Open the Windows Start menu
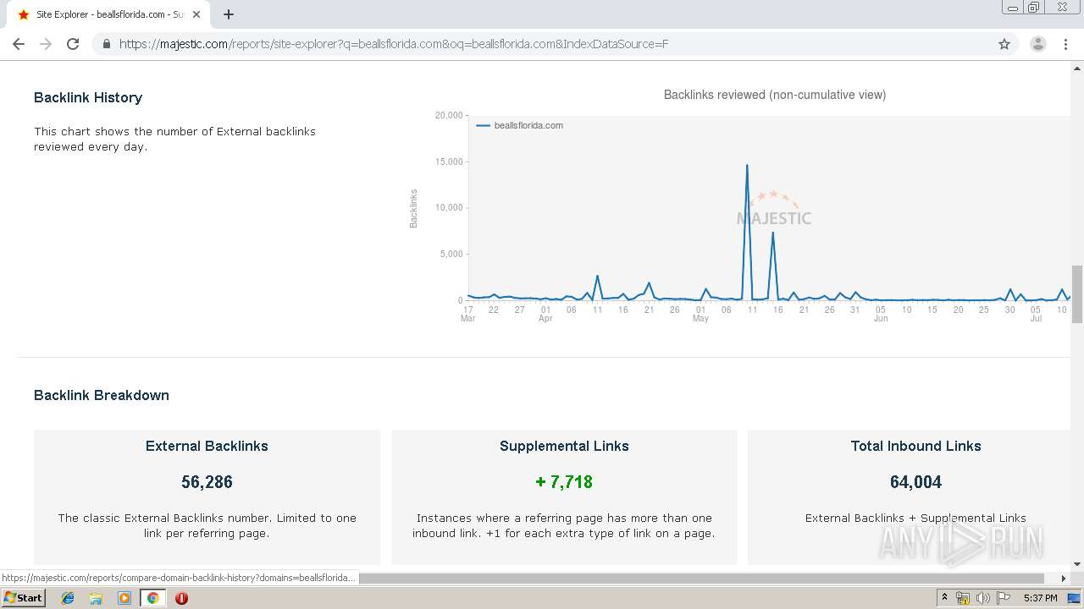 23,598
